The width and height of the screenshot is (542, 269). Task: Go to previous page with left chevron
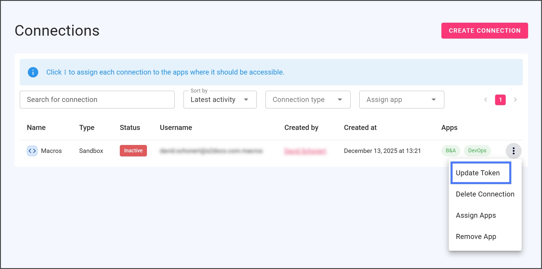(486, 100)
